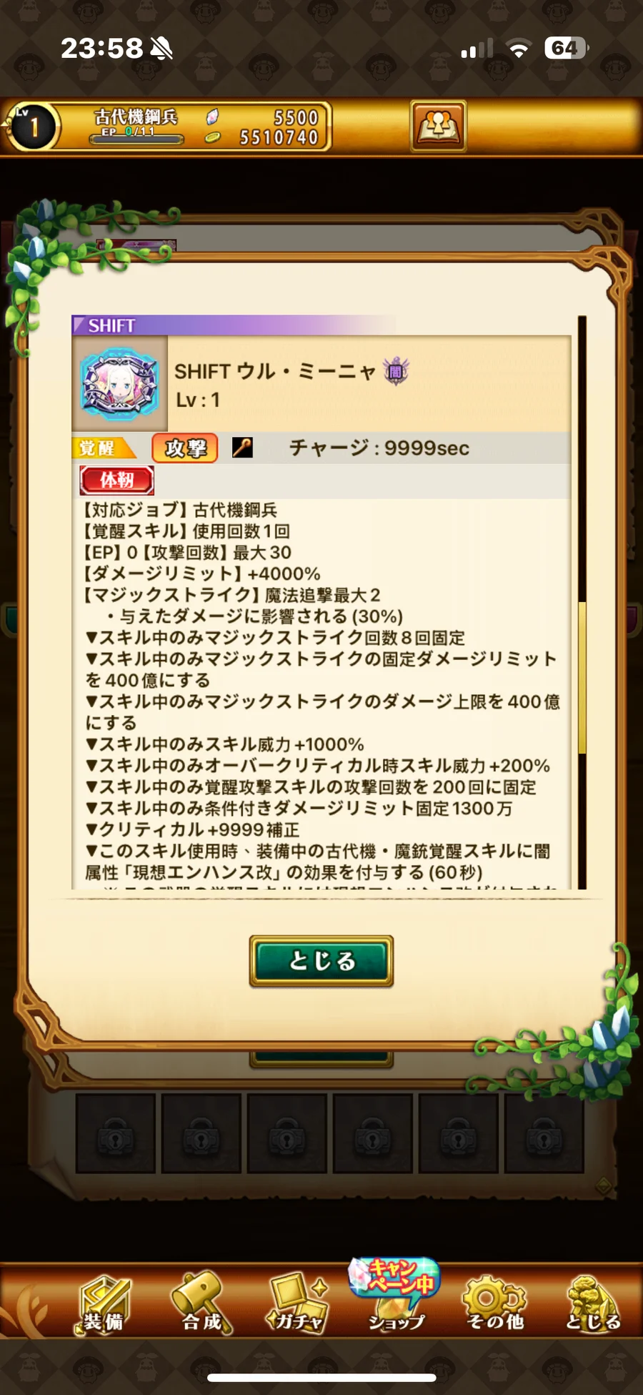Tap the SHIFT ウル・ミーニャ skill thumbnail
643x1395 pixels.
click(x=120, y=384)
